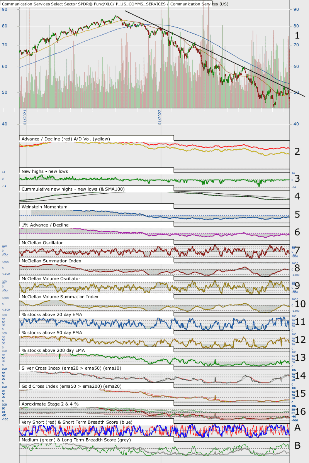Click panel letter A beside Short Term Breadth Score
This screenshot has height=463, width=309.
point(297,427)
